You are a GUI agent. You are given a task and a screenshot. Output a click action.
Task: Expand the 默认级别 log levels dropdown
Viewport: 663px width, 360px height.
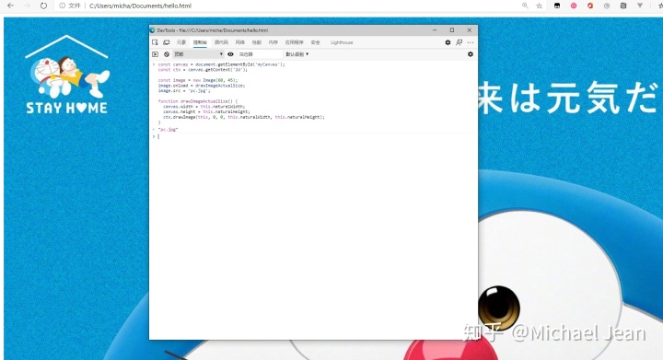pos(297,54)
